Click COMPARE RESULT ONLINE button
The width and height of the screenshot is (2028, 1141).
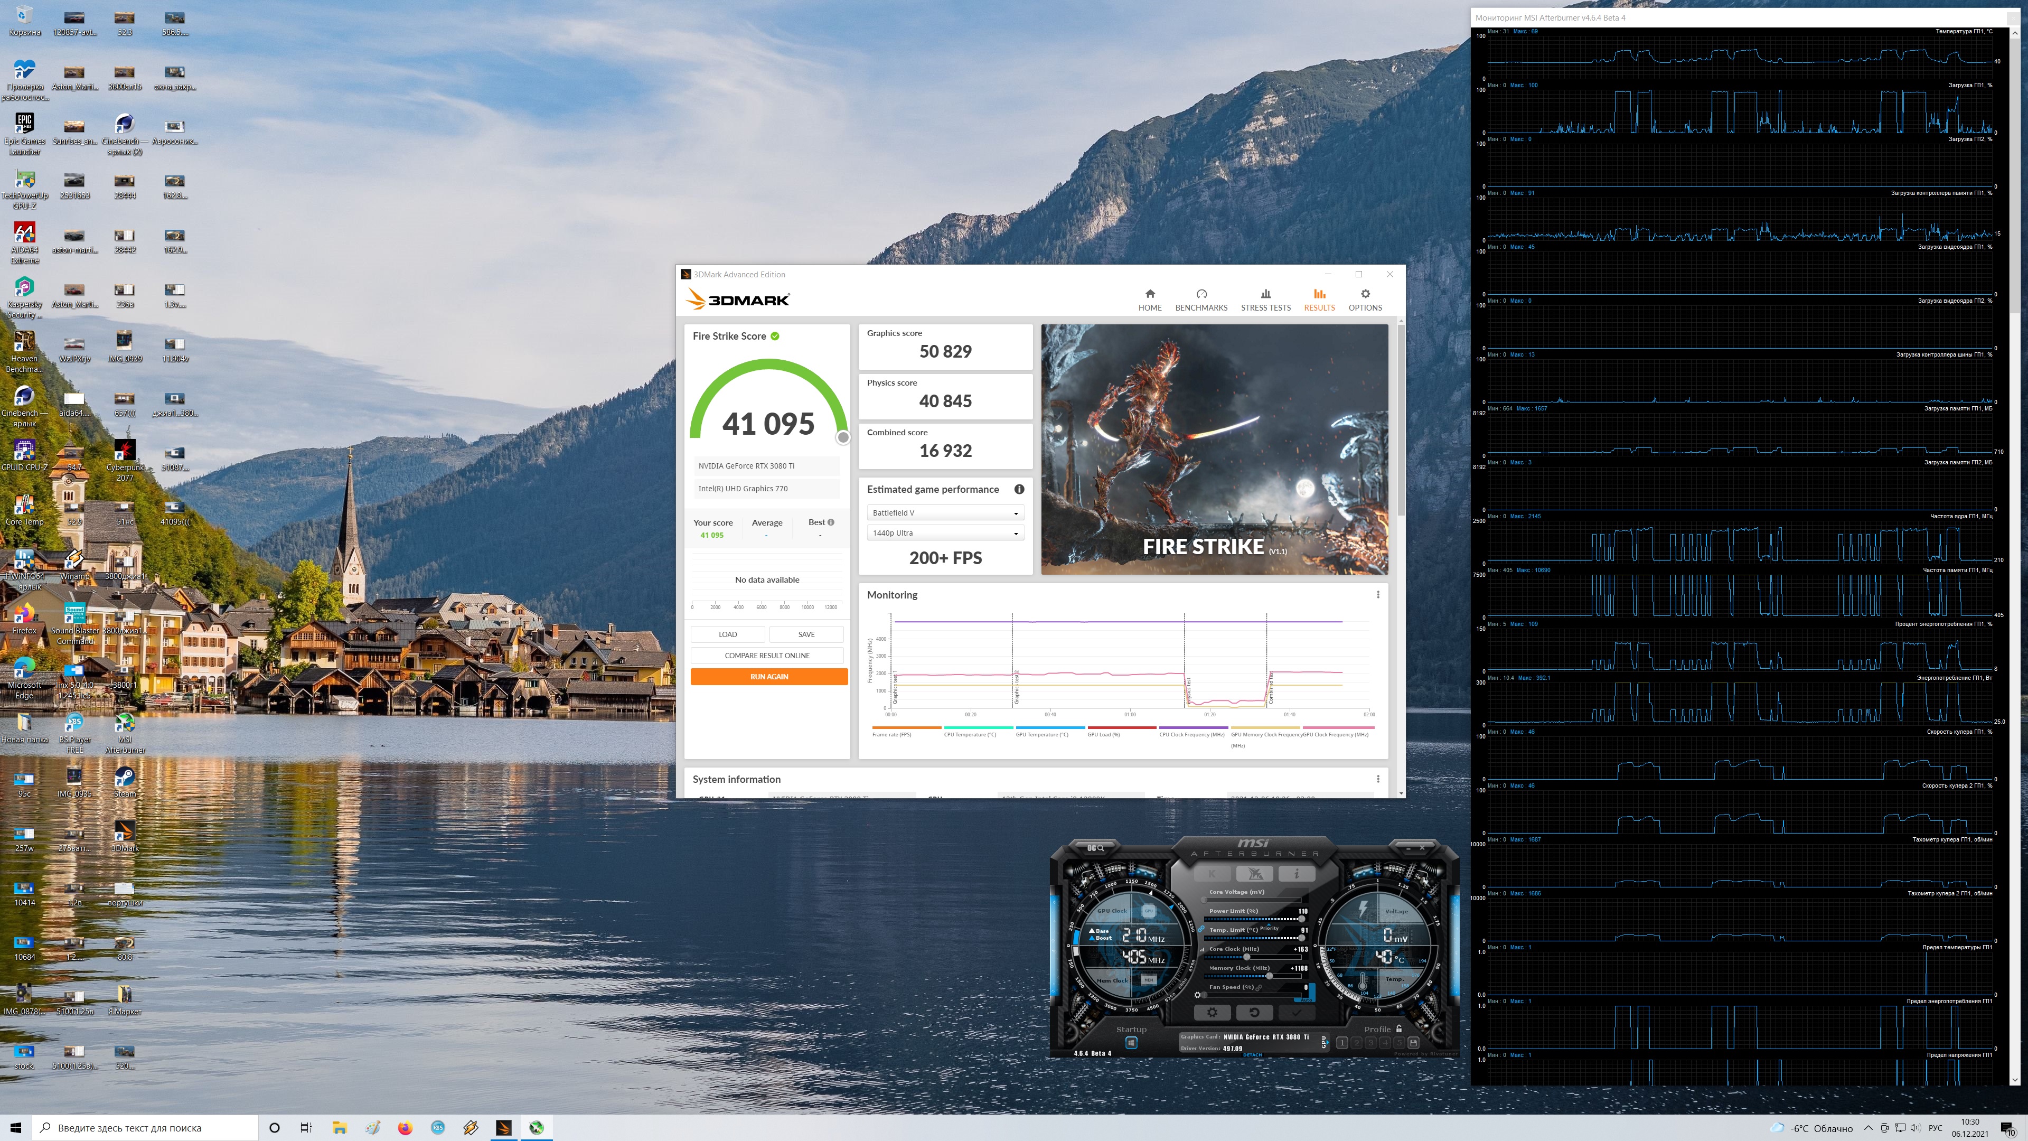[x=767, y=655]
